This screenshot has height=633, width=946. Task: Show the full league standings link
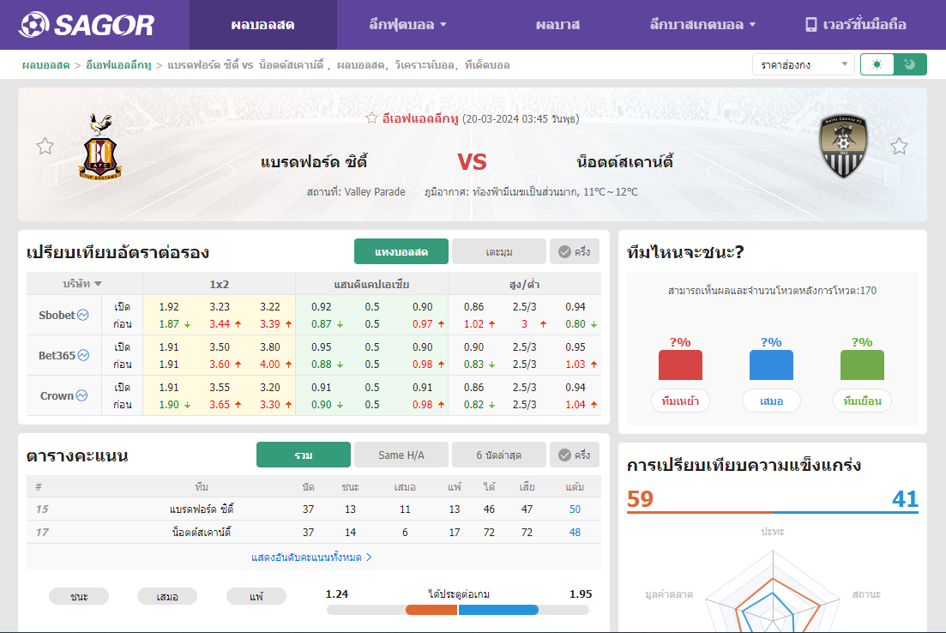click(x=311, y=557)
